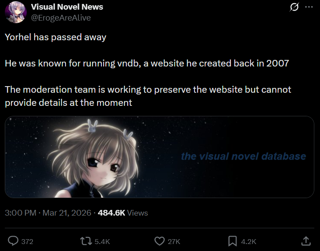320x251 pixels.
Task: Open the vndb banner image
Action: [x=160, y=157]
